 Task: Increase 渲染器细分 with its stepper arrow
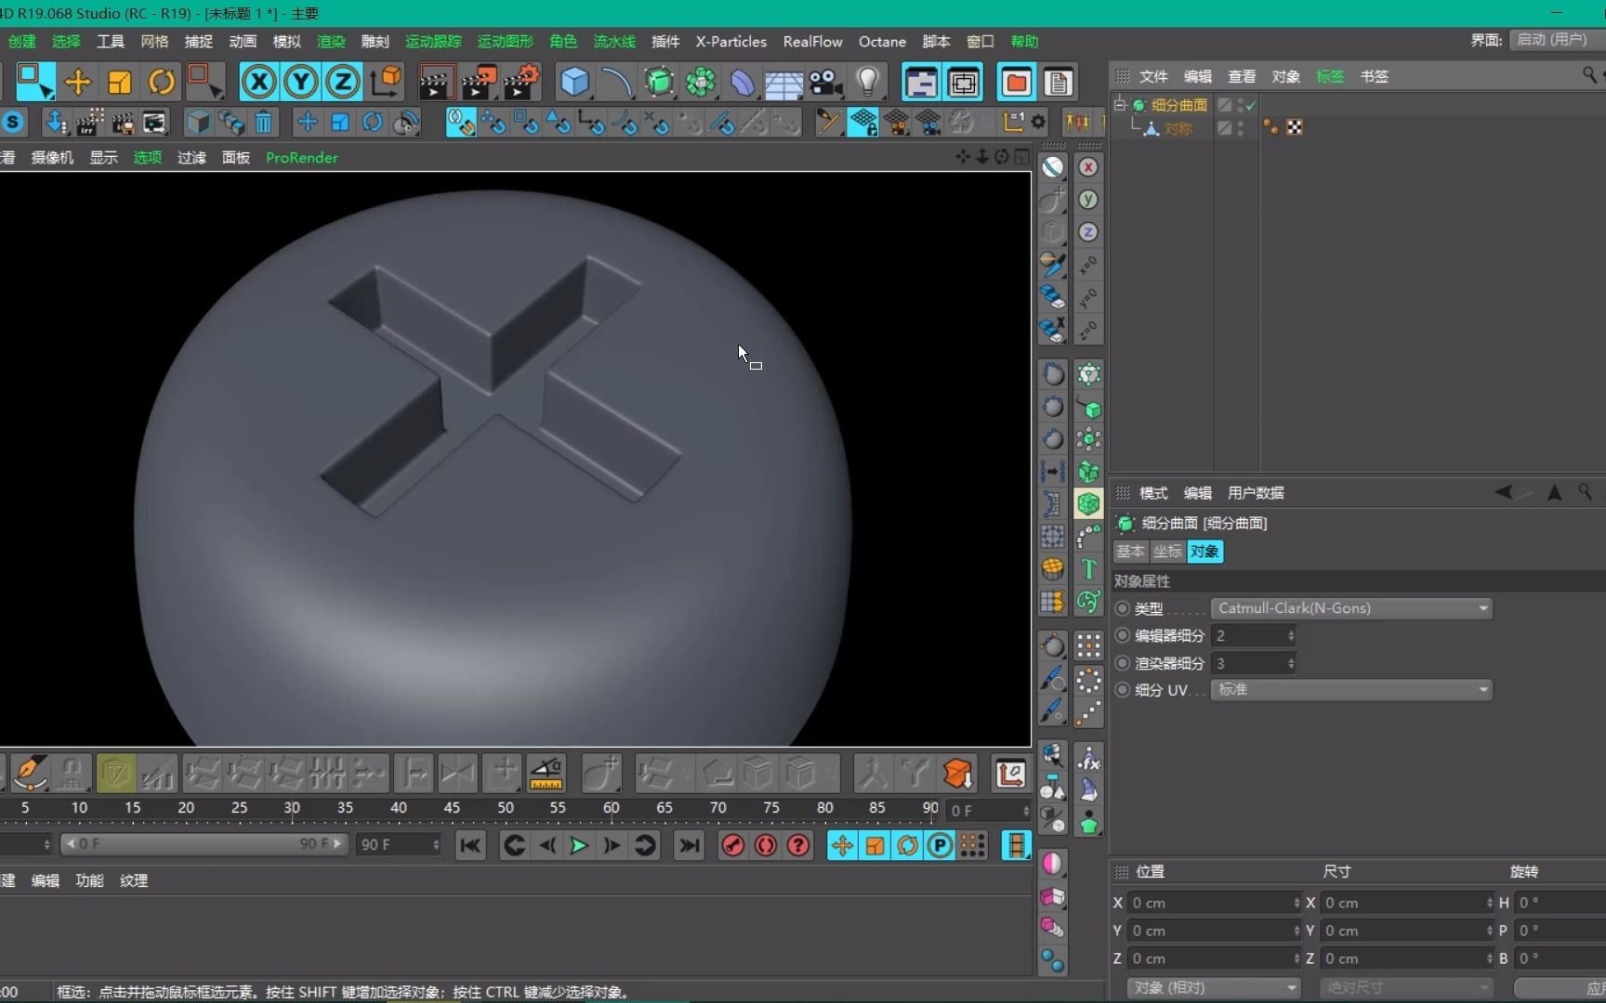[1290, 658]
